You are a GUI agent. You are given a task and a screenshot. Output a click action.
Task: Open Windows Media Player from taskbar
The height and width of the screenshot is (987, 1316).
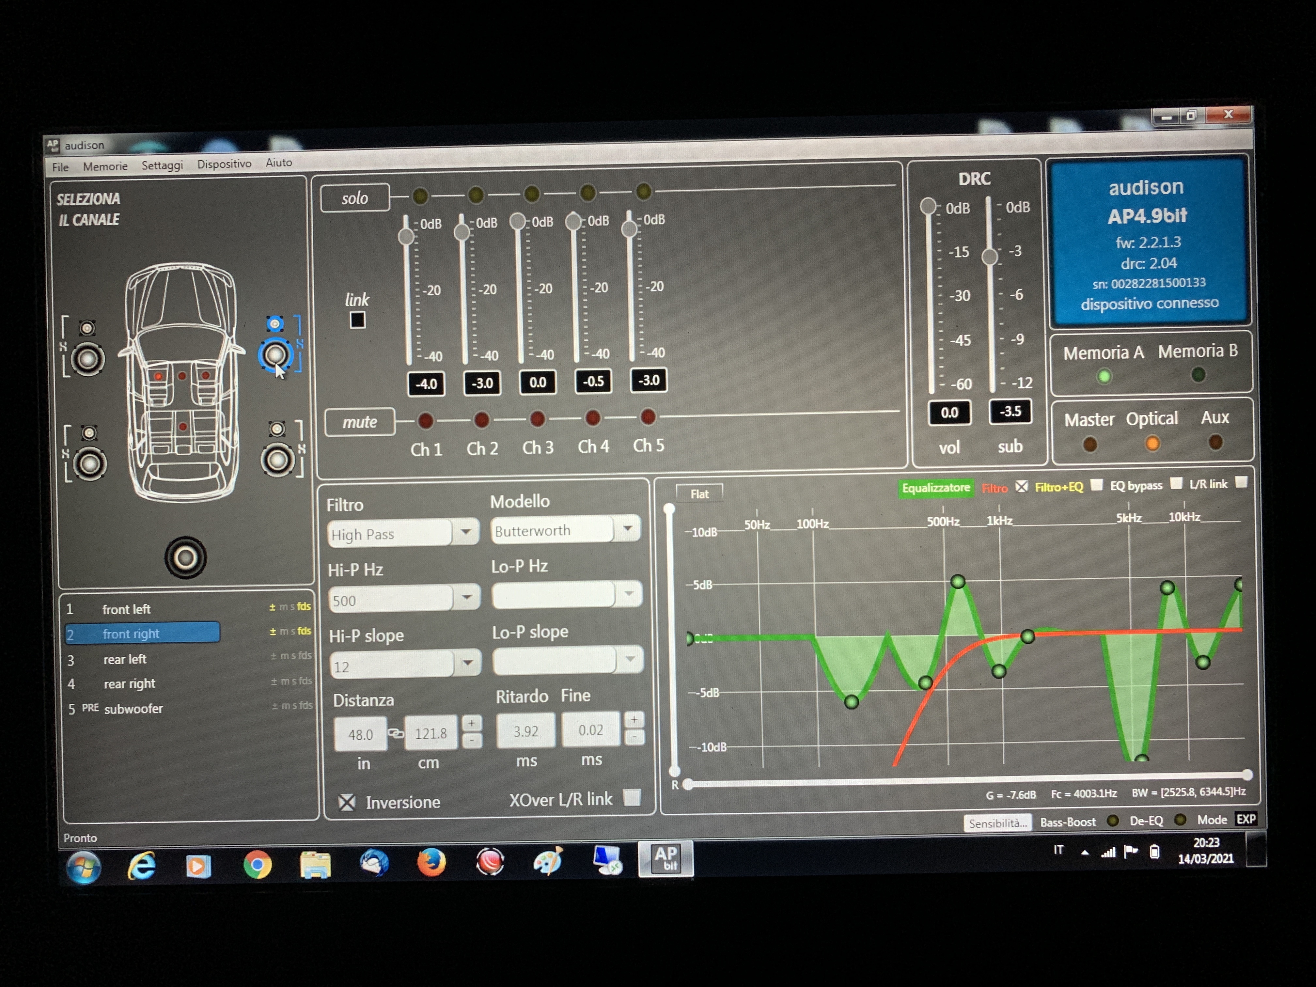[198, 866]
